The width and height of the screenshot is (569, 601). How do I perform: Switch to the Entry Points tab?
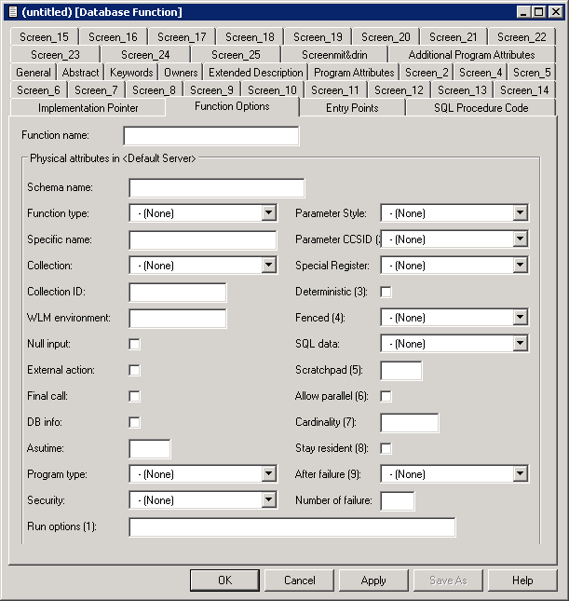(x=352, y=108)
